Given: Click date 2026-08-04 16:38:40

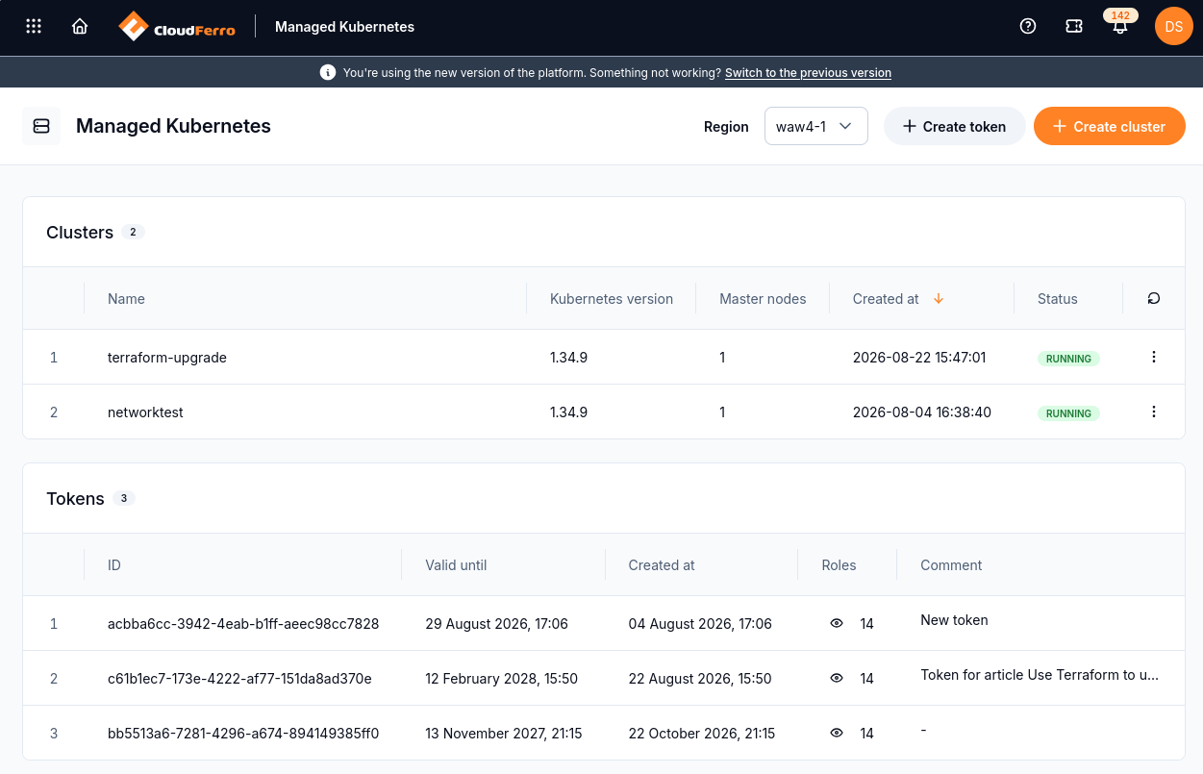Looking at the screenshot, I should (x=922, y=412).
